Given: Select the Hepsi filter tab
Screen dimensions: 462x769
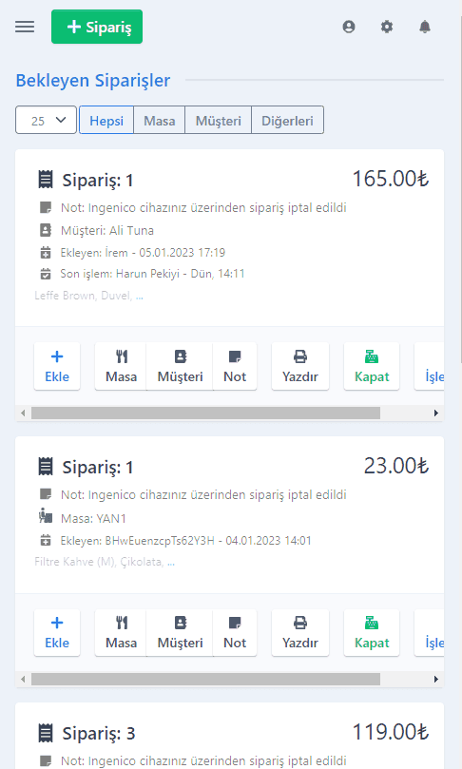Looking at the screenshot, I should pyautogui.click(x=106, y=120).
